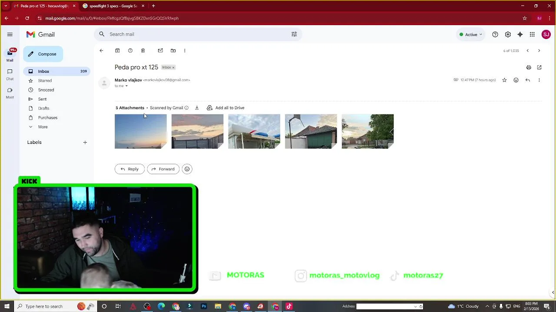556x312 pixels.
Task: Open the Windows Start menu
Action: (x=7, y=306)
